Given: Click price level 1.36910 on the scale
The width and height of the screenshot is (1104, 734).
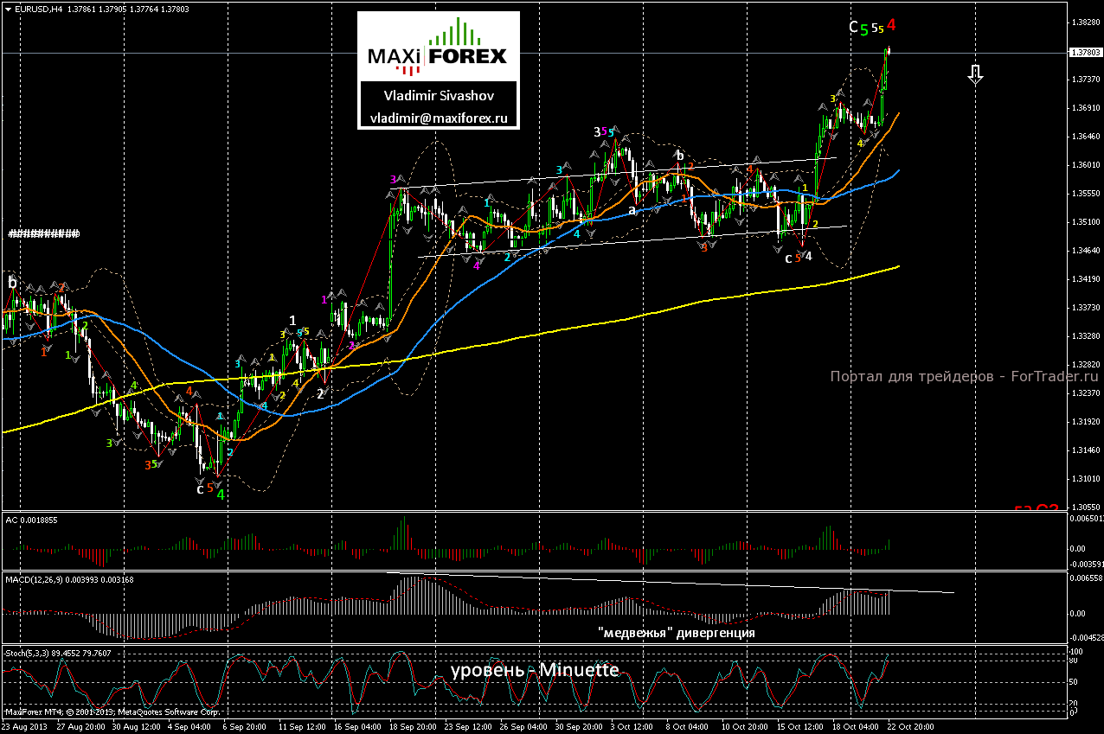Looking at the screenshot, I should [x=1085, y=107].
